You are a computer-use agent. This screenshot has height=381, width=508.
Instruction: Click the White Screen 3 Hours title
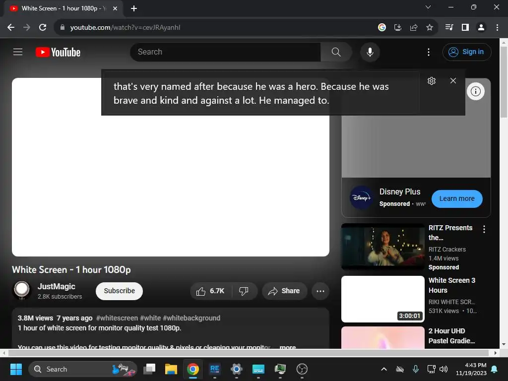(451, 285)
